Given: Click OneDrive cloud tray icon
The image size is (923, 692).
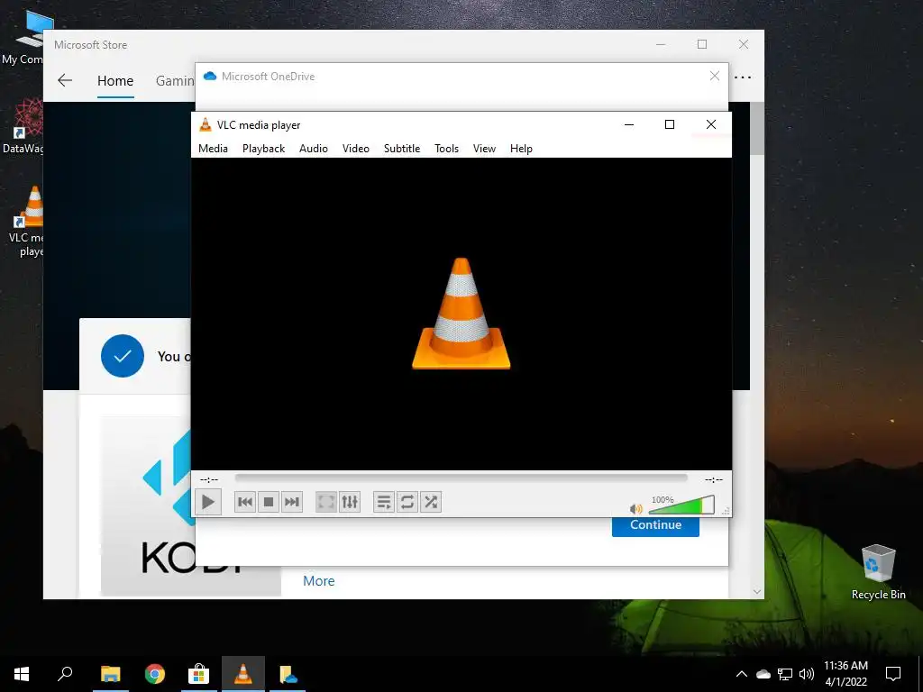Looking at the screenshot, I should [763, 674].
